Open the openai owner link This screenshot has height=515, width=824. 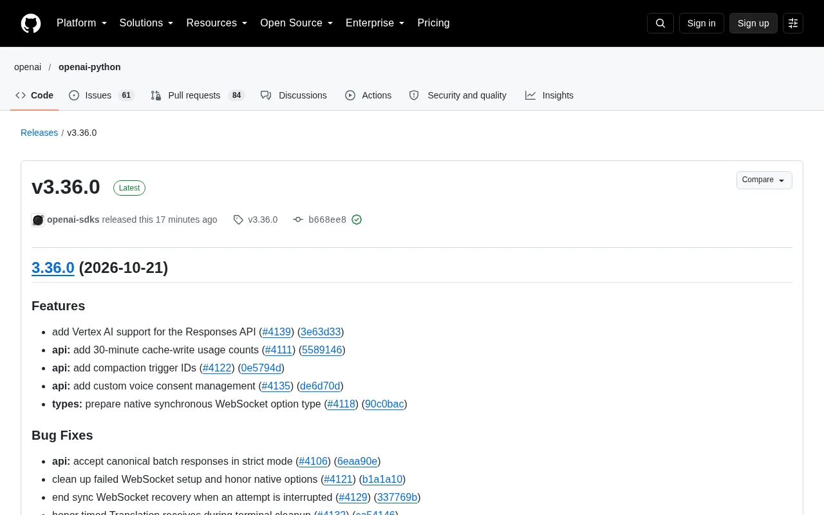pos(28,67)
